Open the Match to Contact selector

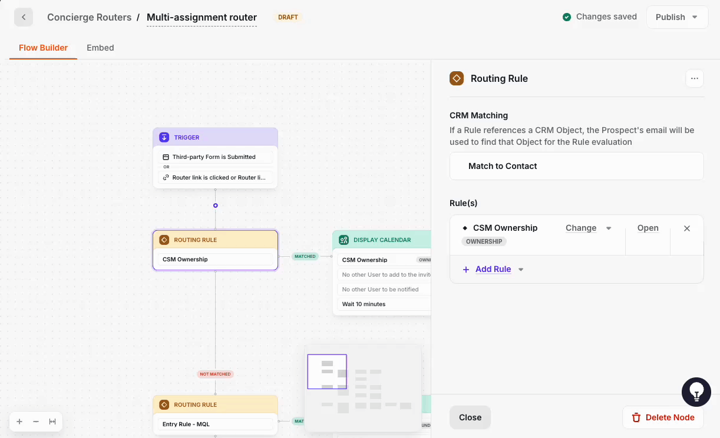coord(576,166)
